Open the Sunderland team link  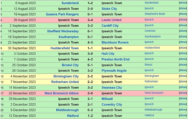coord(70,3)
